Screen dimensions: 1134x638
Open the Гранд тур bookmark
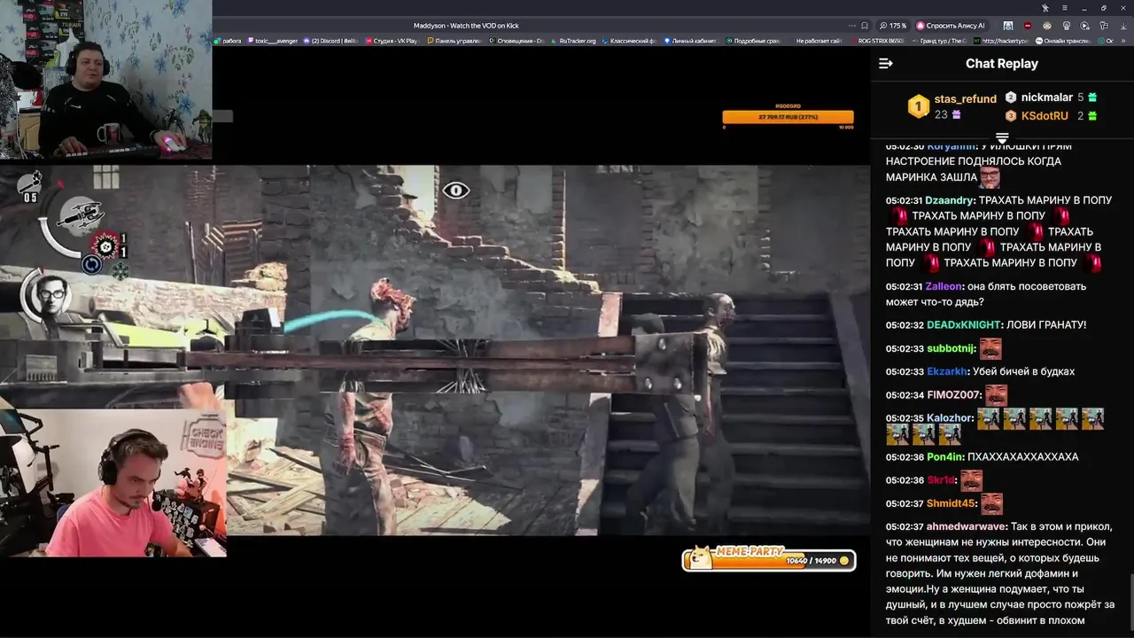941,41
